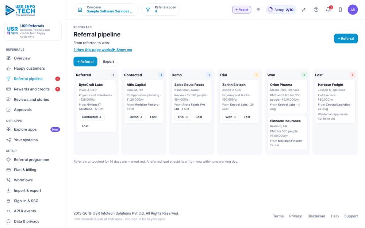Open Rewards and credits

[33, 89]
